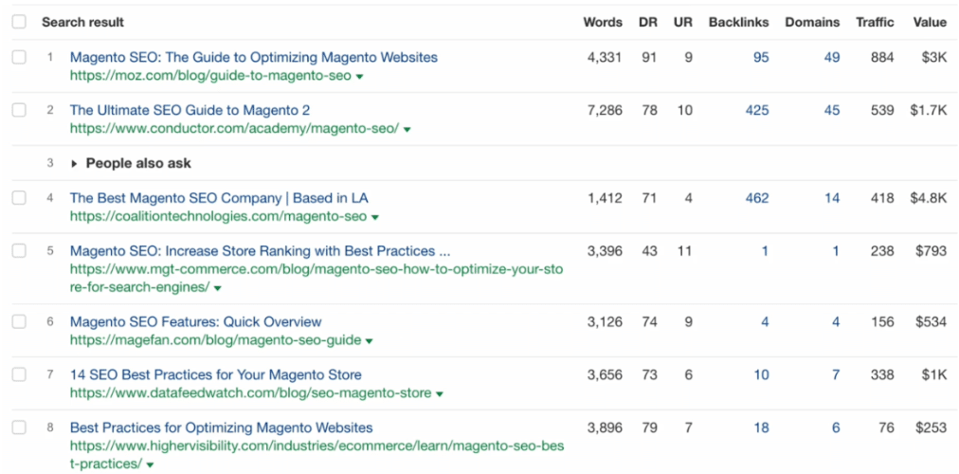The height and width of the screenshot is (474, 959).
Task: Click the 3,896 words value
Action: (605, 428)
